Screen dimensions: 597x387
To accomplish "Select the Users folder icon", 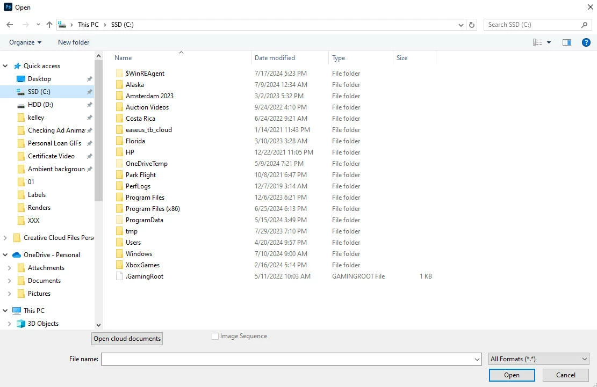I will click(x=119, y=243).
